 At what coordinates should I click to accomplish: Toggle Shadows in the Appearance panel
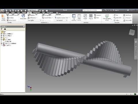tap(31, 15)
